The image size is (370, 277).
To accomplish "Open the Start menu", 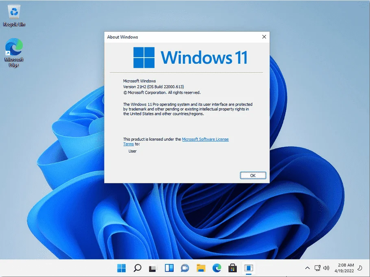I will click(x=122, y=268).
